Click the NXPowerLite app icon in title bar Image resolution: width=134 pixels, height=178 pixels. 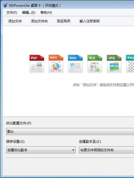pos(5,5)
